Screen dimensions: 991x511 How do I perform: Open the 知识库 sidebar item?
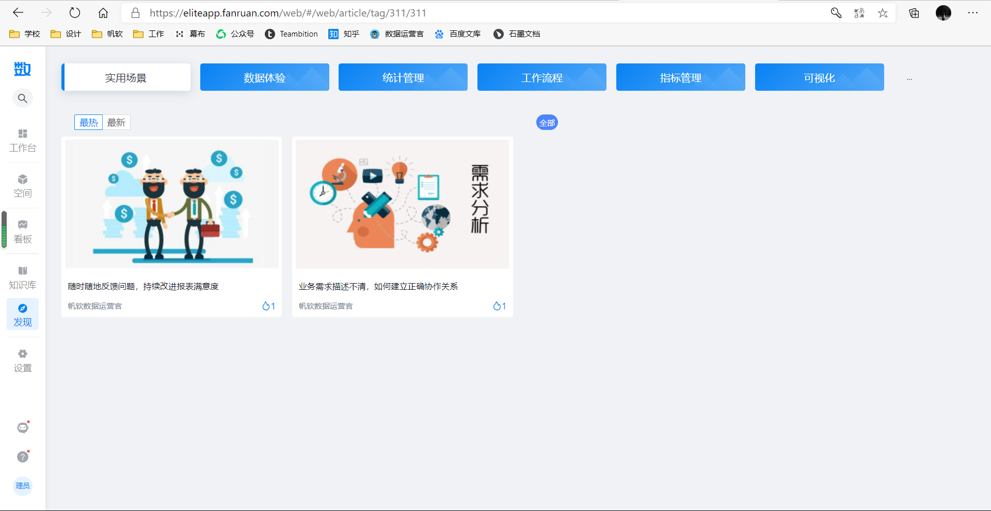click(23, 278)
